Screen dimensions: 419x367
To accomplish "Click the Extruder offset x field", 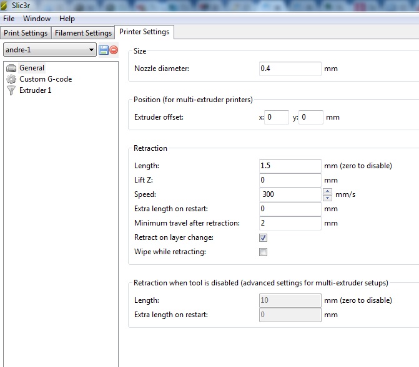I will pos(277,117).
